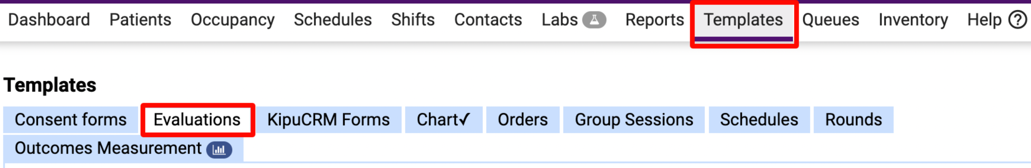This screenshot has height=168, width=1031.
Task: Switch to the Consent forms tab
Action: point(70,119)
